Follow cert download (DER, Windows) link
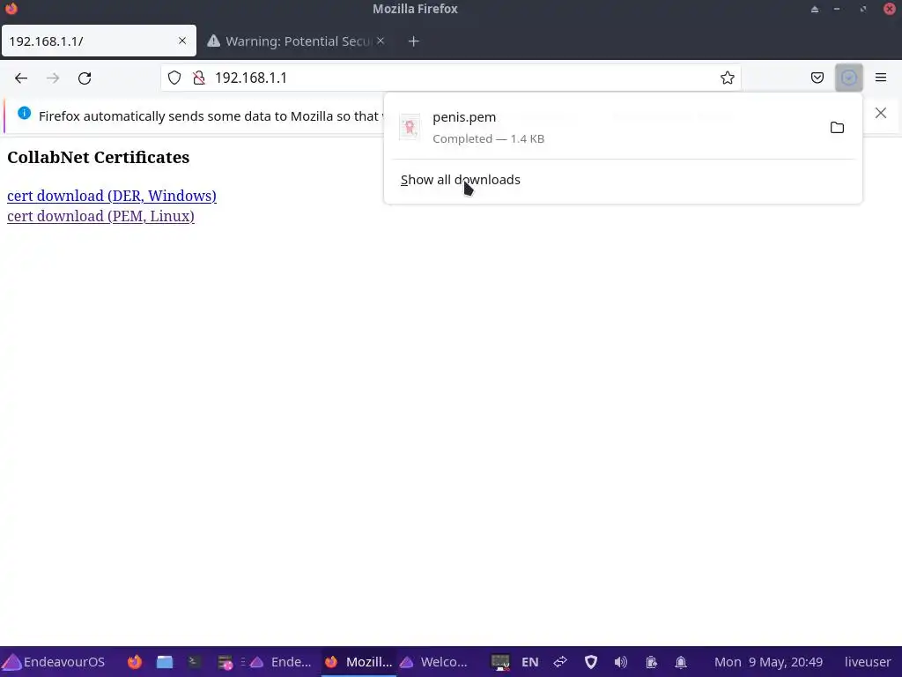 pos(112,196)
